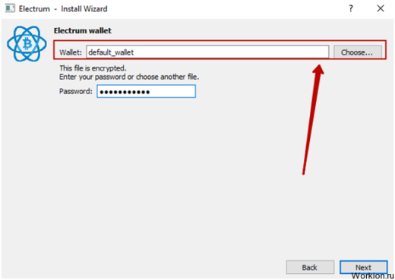The width and height of the screenshot is (395, 280).
Task: Focus the Wallet name input field
Action: (x=207, y=52)
